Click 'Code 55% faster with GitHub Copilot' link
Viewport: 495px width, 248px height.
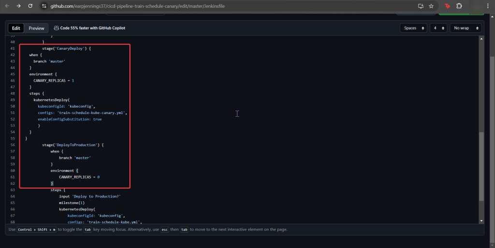click(x=92, y=28)
